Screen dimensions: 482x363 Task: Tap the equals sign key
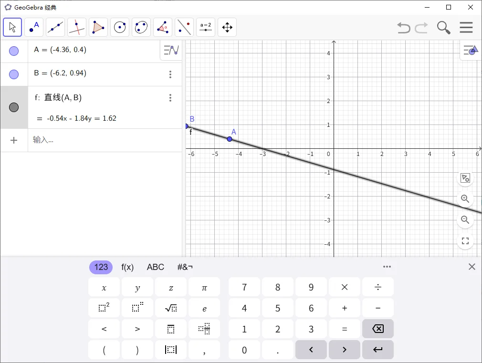(x=345, y=329)
